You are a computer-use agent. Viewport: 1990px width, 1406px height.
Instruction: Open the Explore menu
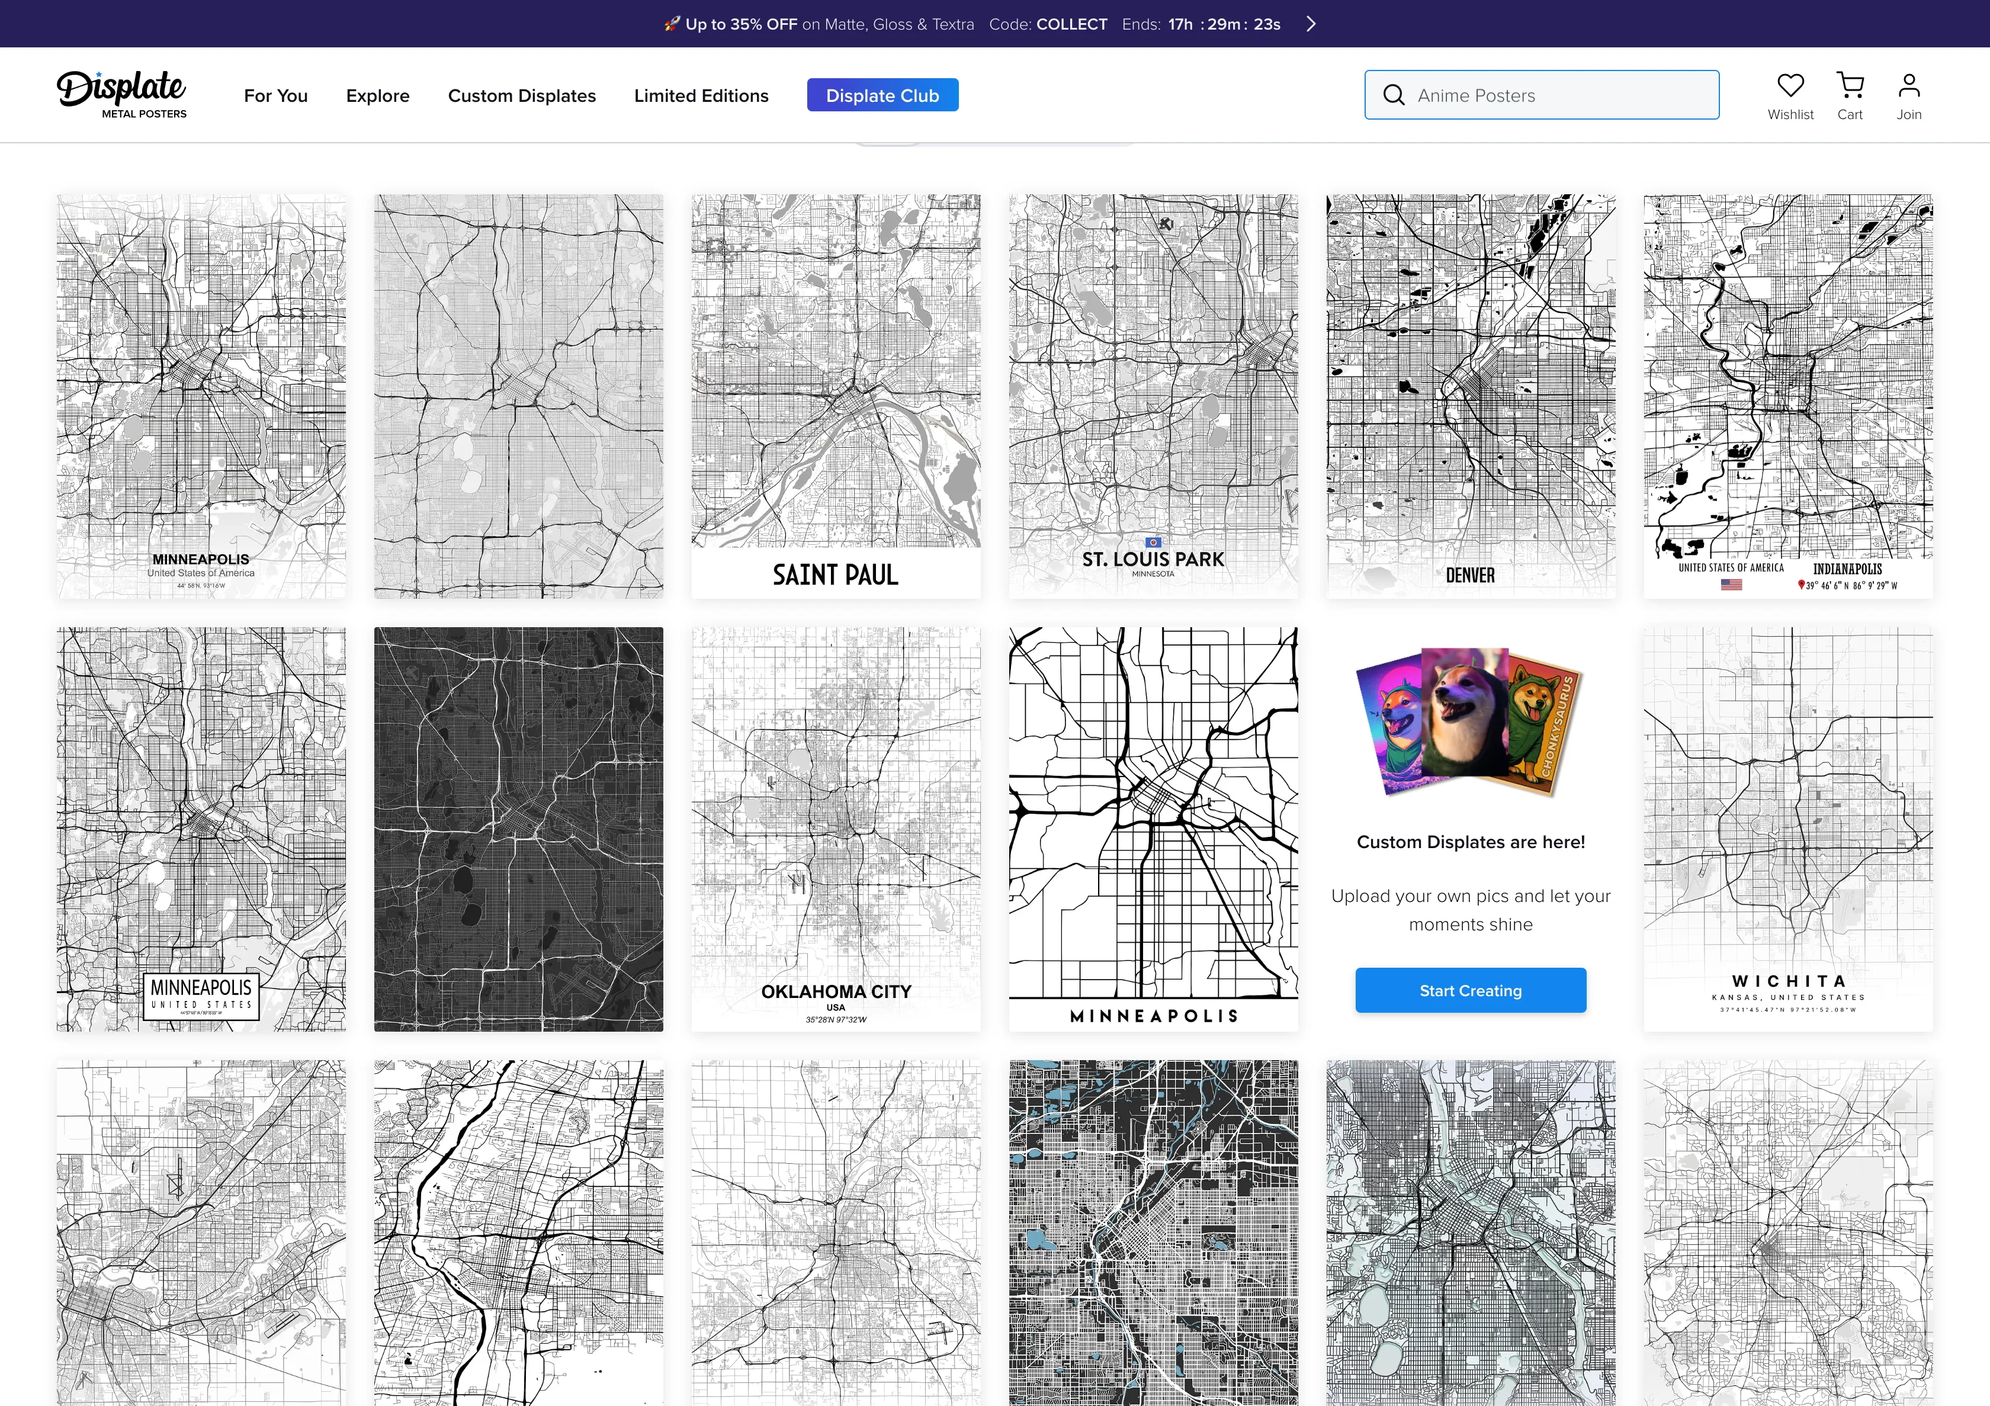pos(378,95)
